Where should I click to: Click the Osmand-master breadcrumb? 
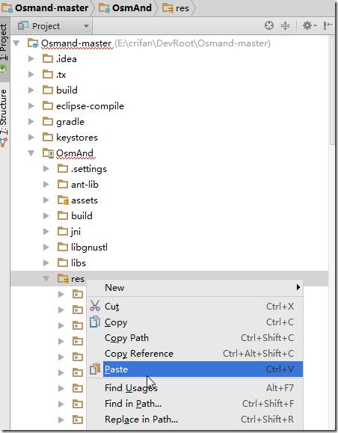45,7
